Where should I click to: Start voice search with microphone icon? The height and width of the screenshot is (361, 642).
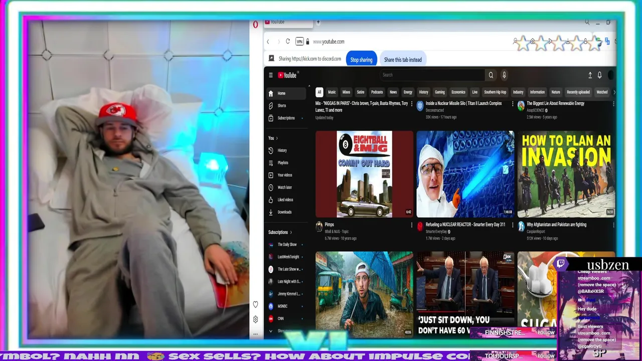click(x=504, y=75)
